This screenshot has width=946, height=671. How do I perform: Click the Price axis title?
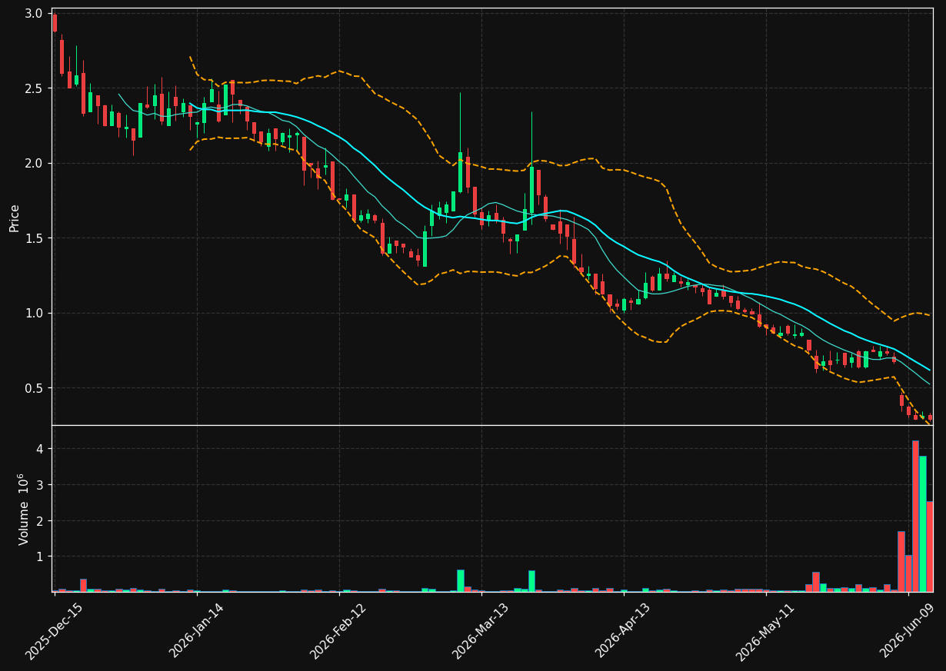coord(15,217)
